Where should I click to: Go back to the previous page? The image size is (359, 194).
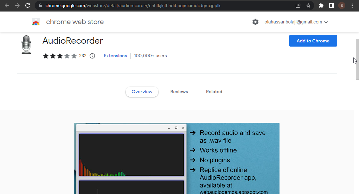(x=7, y=5)
